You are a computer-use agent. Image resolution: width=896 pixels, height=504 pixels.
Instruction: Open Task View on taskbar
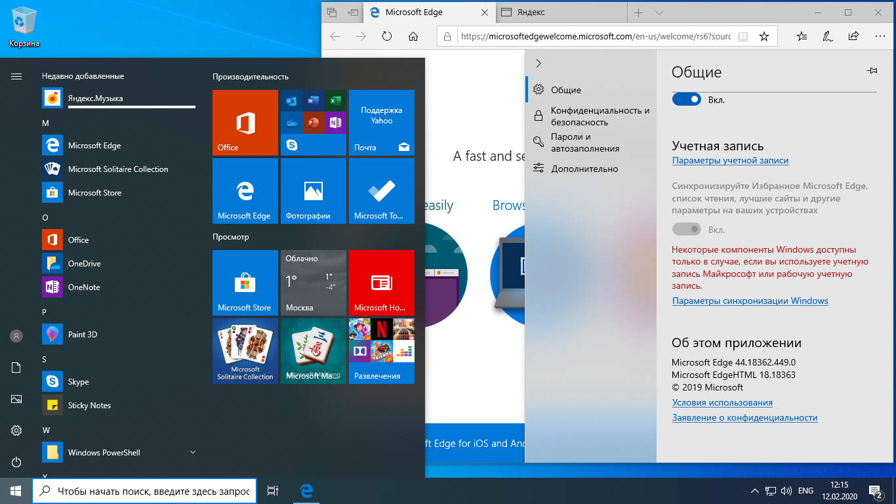click(273, 491)
